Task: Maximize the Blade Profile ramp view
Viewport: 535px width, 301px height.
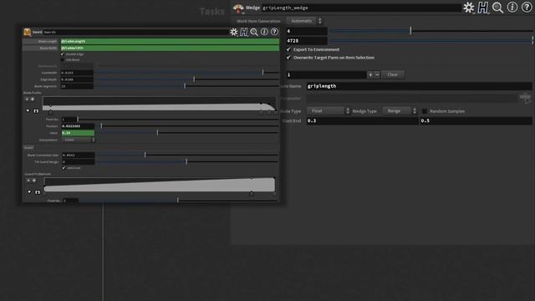Action: [x=36, y=111]
